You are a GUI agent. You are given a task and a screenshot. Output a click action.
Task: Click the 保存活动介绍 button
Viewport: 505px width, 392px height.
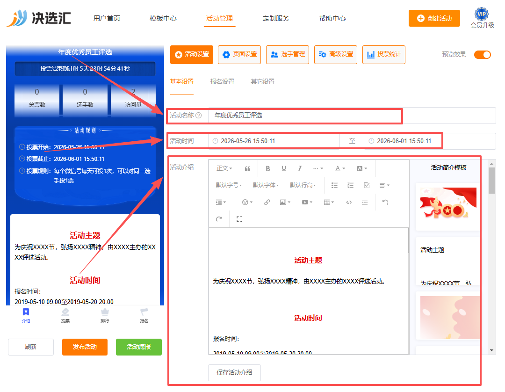(234, 373)
